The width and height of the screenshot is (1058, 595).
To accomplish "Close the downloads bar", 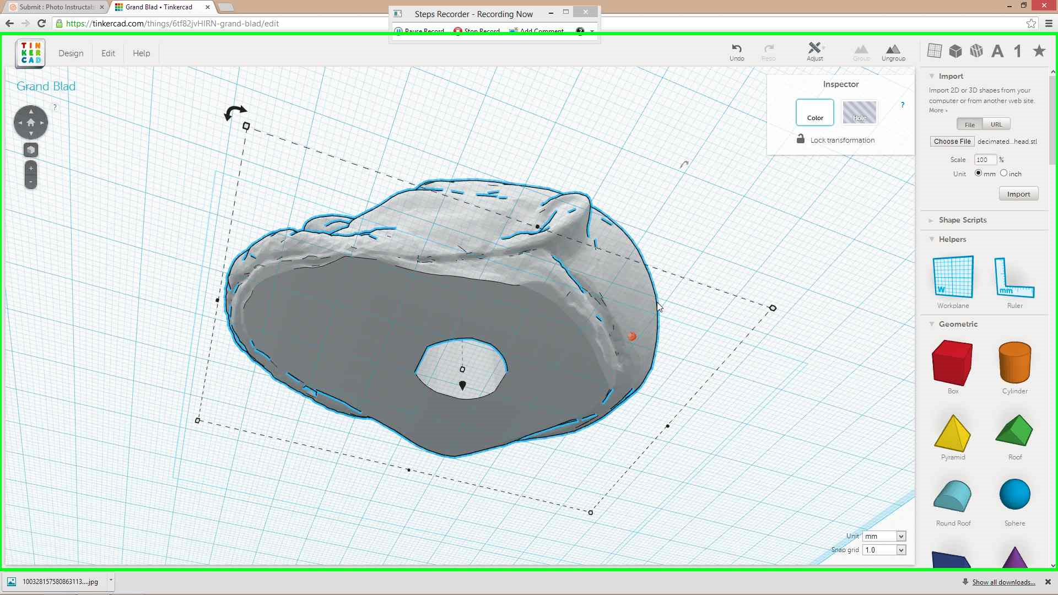I will point(1048,582).
